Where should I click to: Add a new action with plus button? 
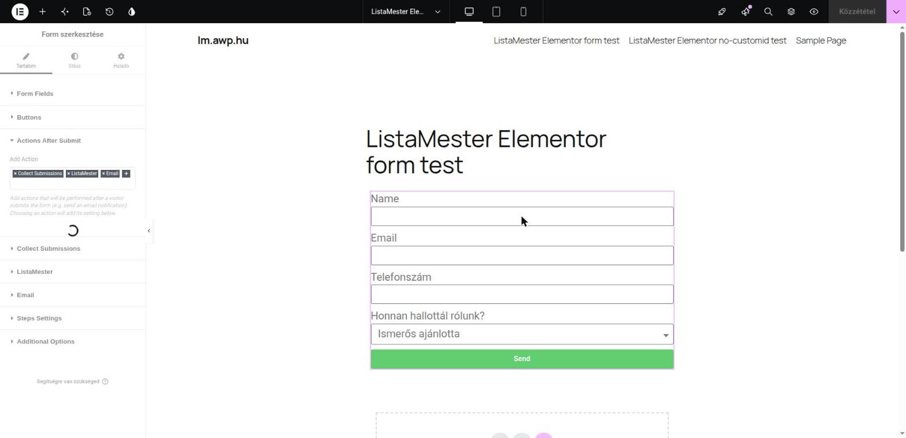(126, 173)
